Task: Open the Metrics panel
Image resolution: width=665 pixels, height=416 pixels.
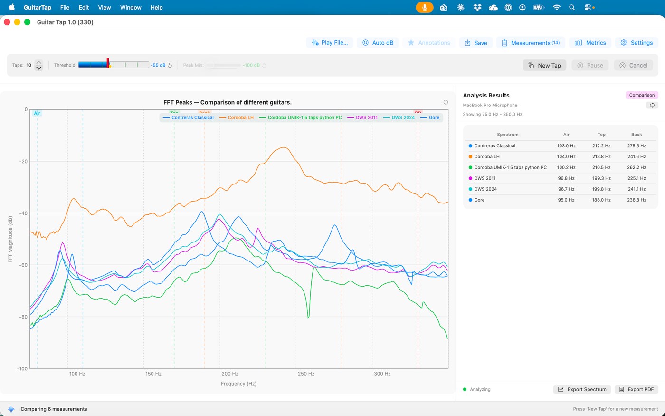Action: coord(590,43)
